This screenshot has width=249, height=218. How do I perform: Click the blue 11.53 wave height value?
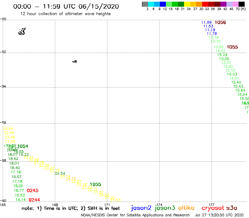[208, 26]
